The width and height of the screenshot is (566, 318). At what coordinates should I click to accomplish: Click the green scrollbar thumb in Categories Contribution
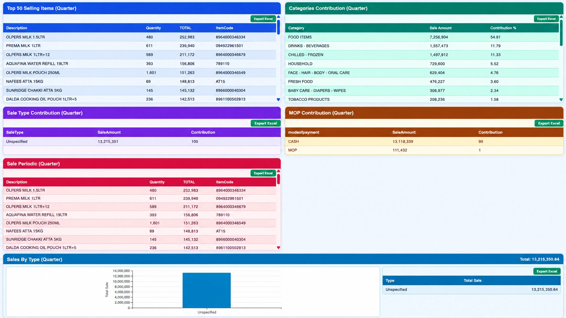point(561,32)
